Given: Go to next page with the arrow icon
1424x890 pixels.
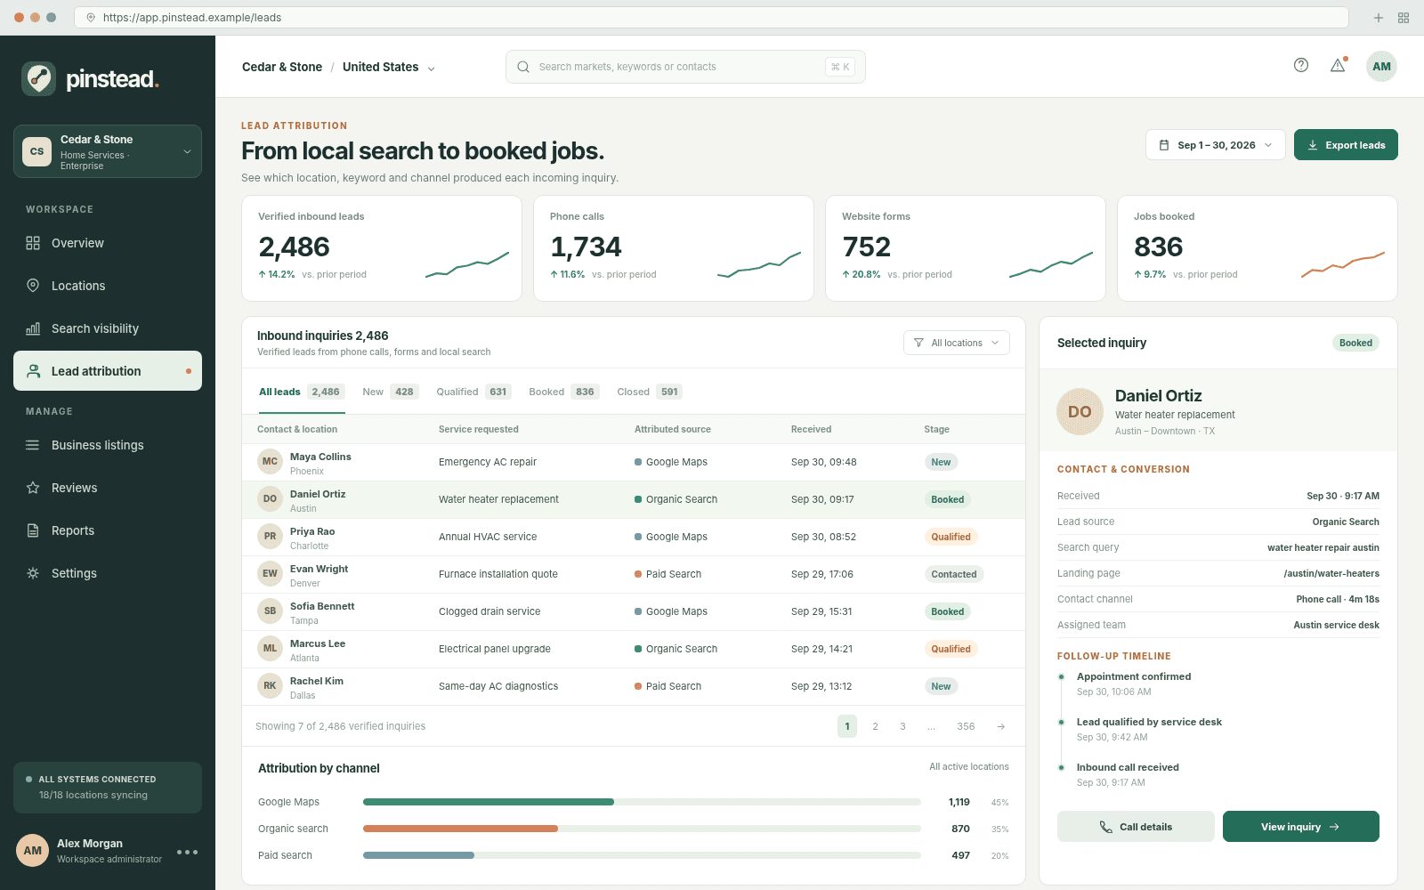Looking at the screenshot, I should [x=1001, y=726].
